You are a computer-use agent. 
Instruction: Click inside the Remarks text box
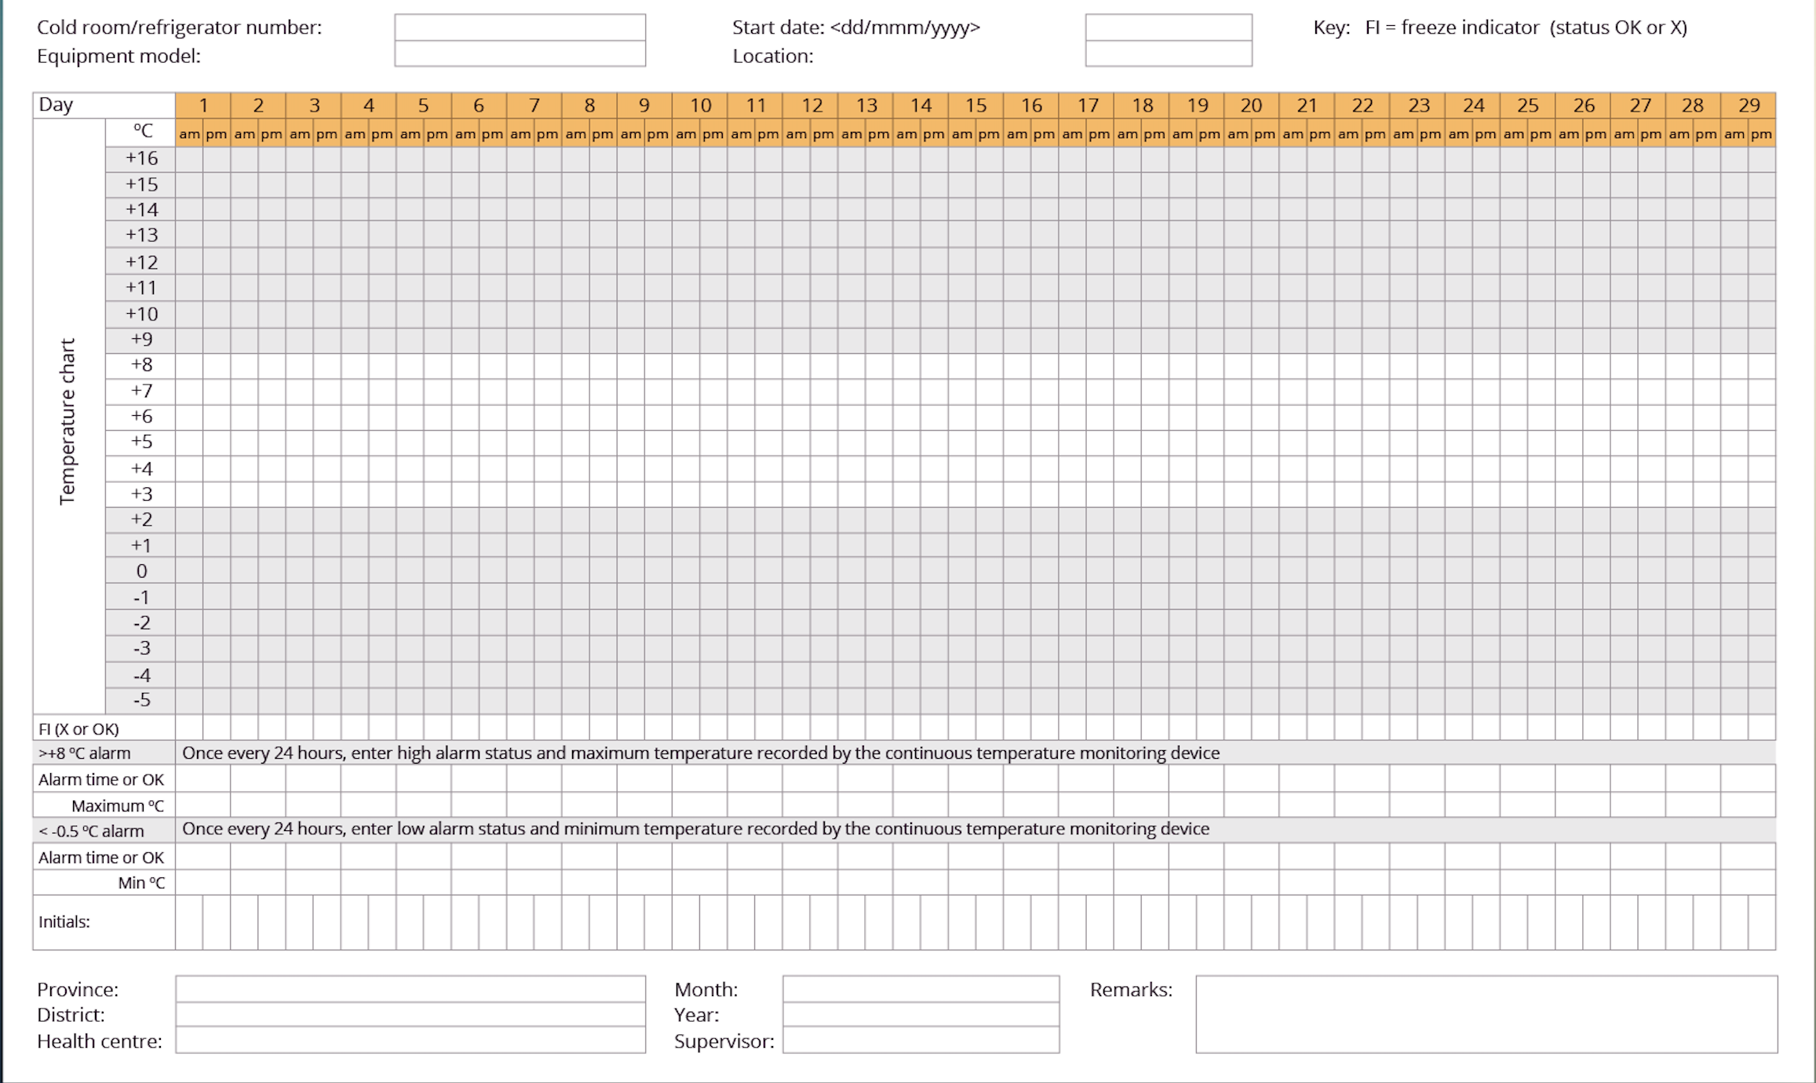pos(1486,1015)
